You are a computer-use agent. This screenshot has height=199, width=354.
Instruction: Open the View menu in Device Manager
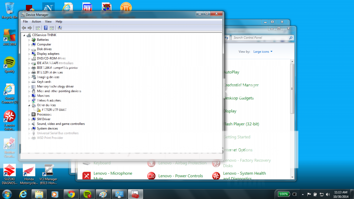click(48, 21)
